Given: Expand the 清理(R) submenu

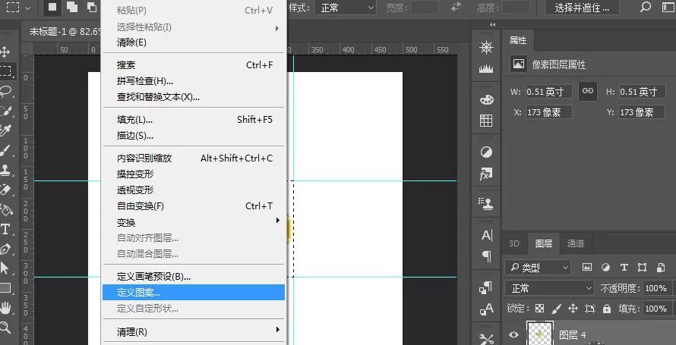Looking at the screenshot, I should click(193, 331).
